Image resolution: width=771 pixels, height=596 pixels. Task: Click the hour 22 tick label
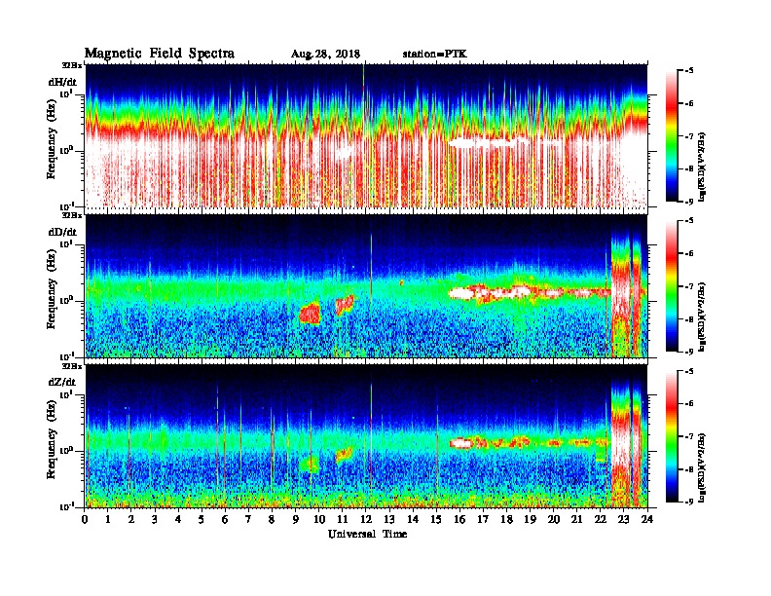coord(601,520)
